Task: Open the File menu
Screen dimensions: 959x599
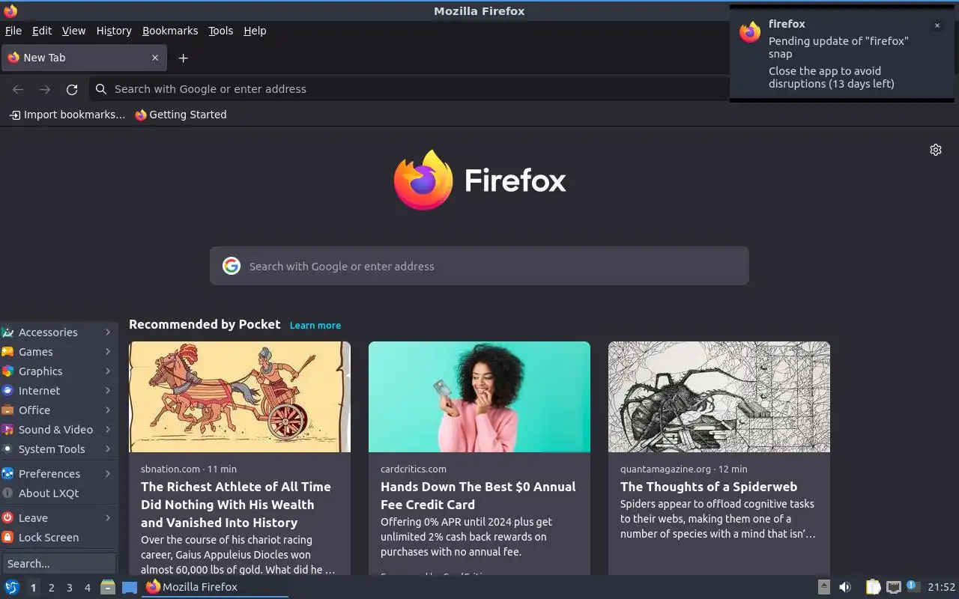Action: (13, 31)
